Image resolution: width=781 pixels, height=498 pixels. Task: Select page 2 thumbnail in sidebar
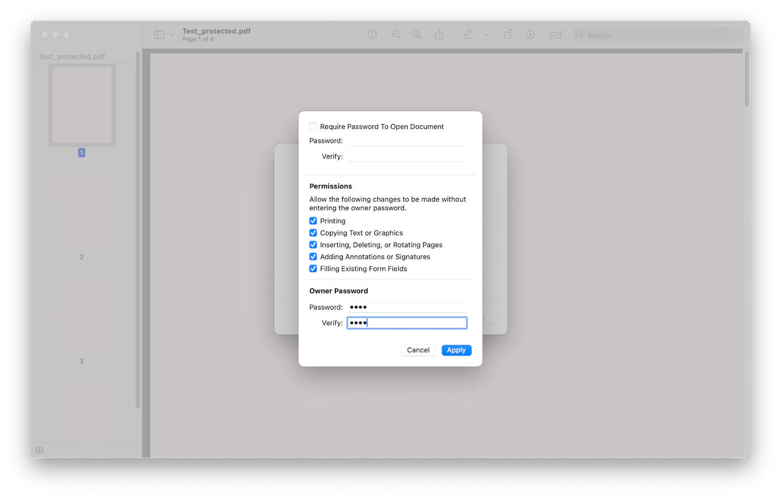(82, 209)
